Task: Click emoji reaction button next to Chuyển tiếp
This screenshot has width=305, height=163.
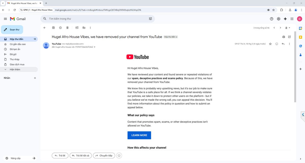Action: (119, 155)
